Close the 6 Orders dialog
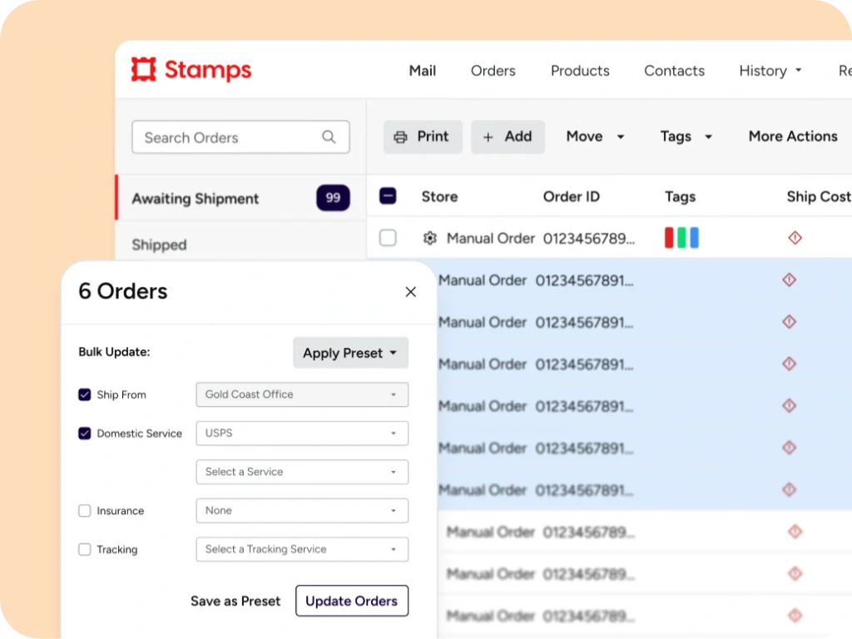This screenshot has width=852, height=639. [410, 292]
